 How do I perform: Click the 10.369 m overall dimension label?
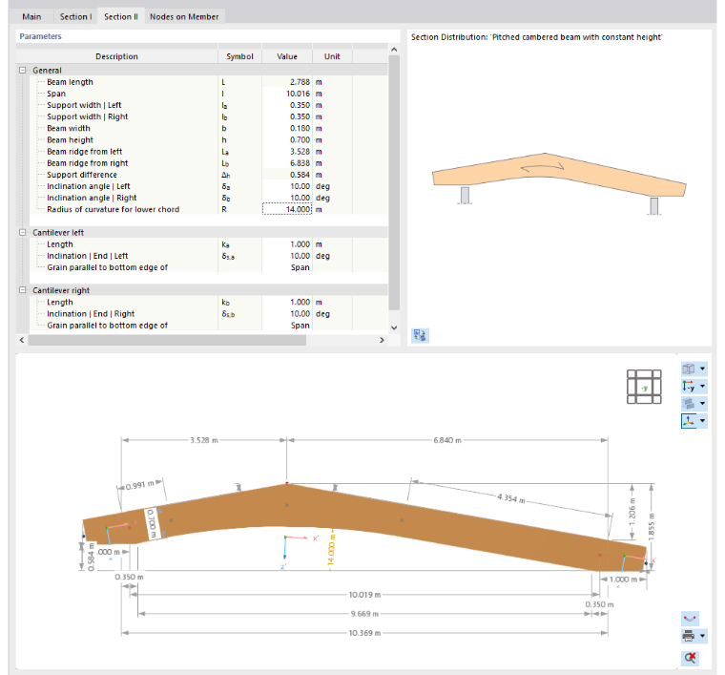pos(364,633)
